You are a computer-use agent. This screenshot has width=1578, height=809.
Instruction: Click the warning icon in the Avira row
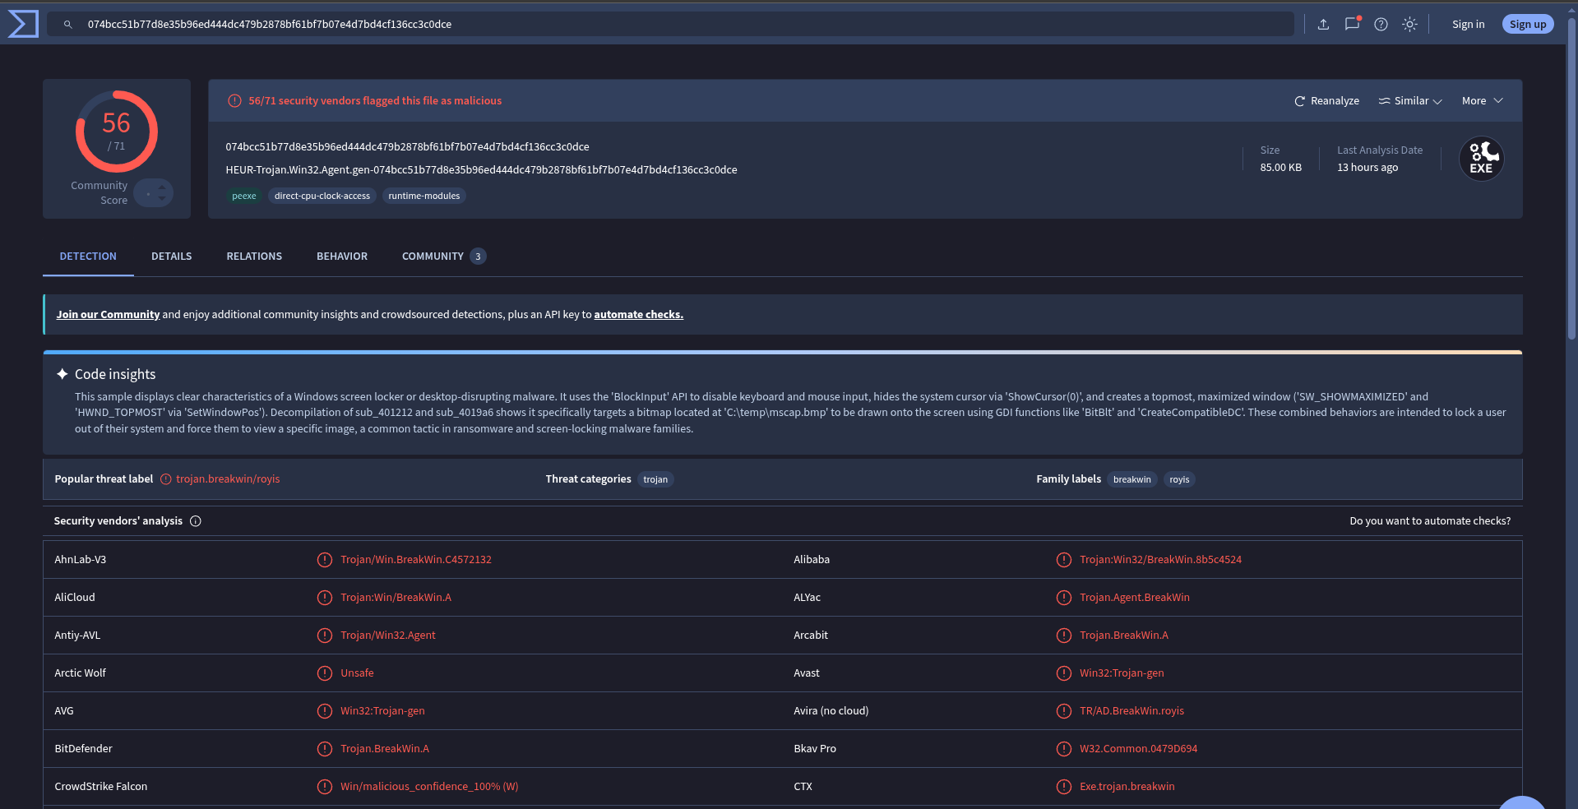click(1064, 711)
